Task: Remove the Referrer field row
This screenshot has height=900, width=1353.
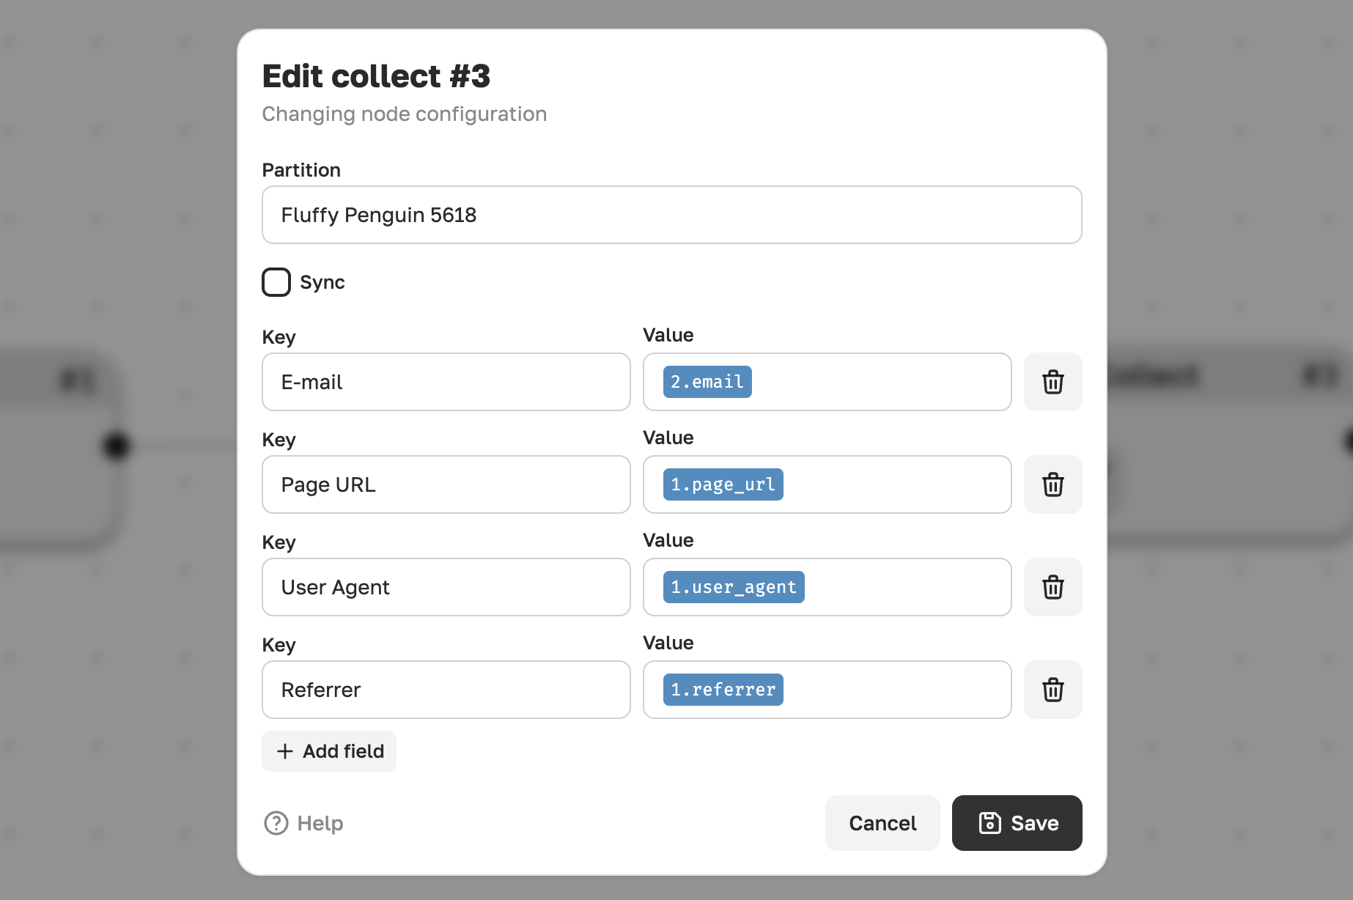Action: (x=1052, y=690)
